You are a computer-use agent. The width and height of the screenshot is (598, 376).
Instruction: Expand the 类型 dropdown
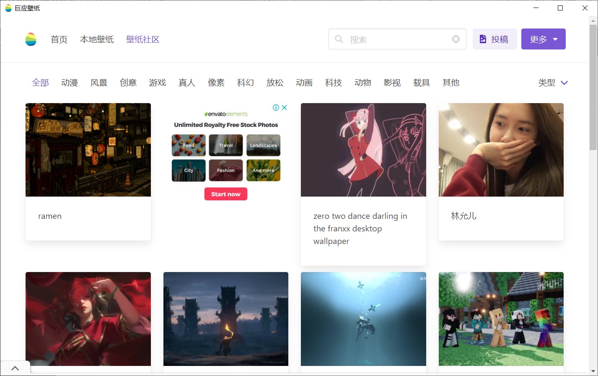tap(553, 83)
